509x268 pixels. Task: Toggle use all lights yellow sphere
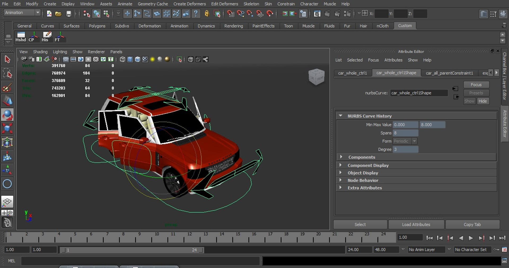click(152, 59)
